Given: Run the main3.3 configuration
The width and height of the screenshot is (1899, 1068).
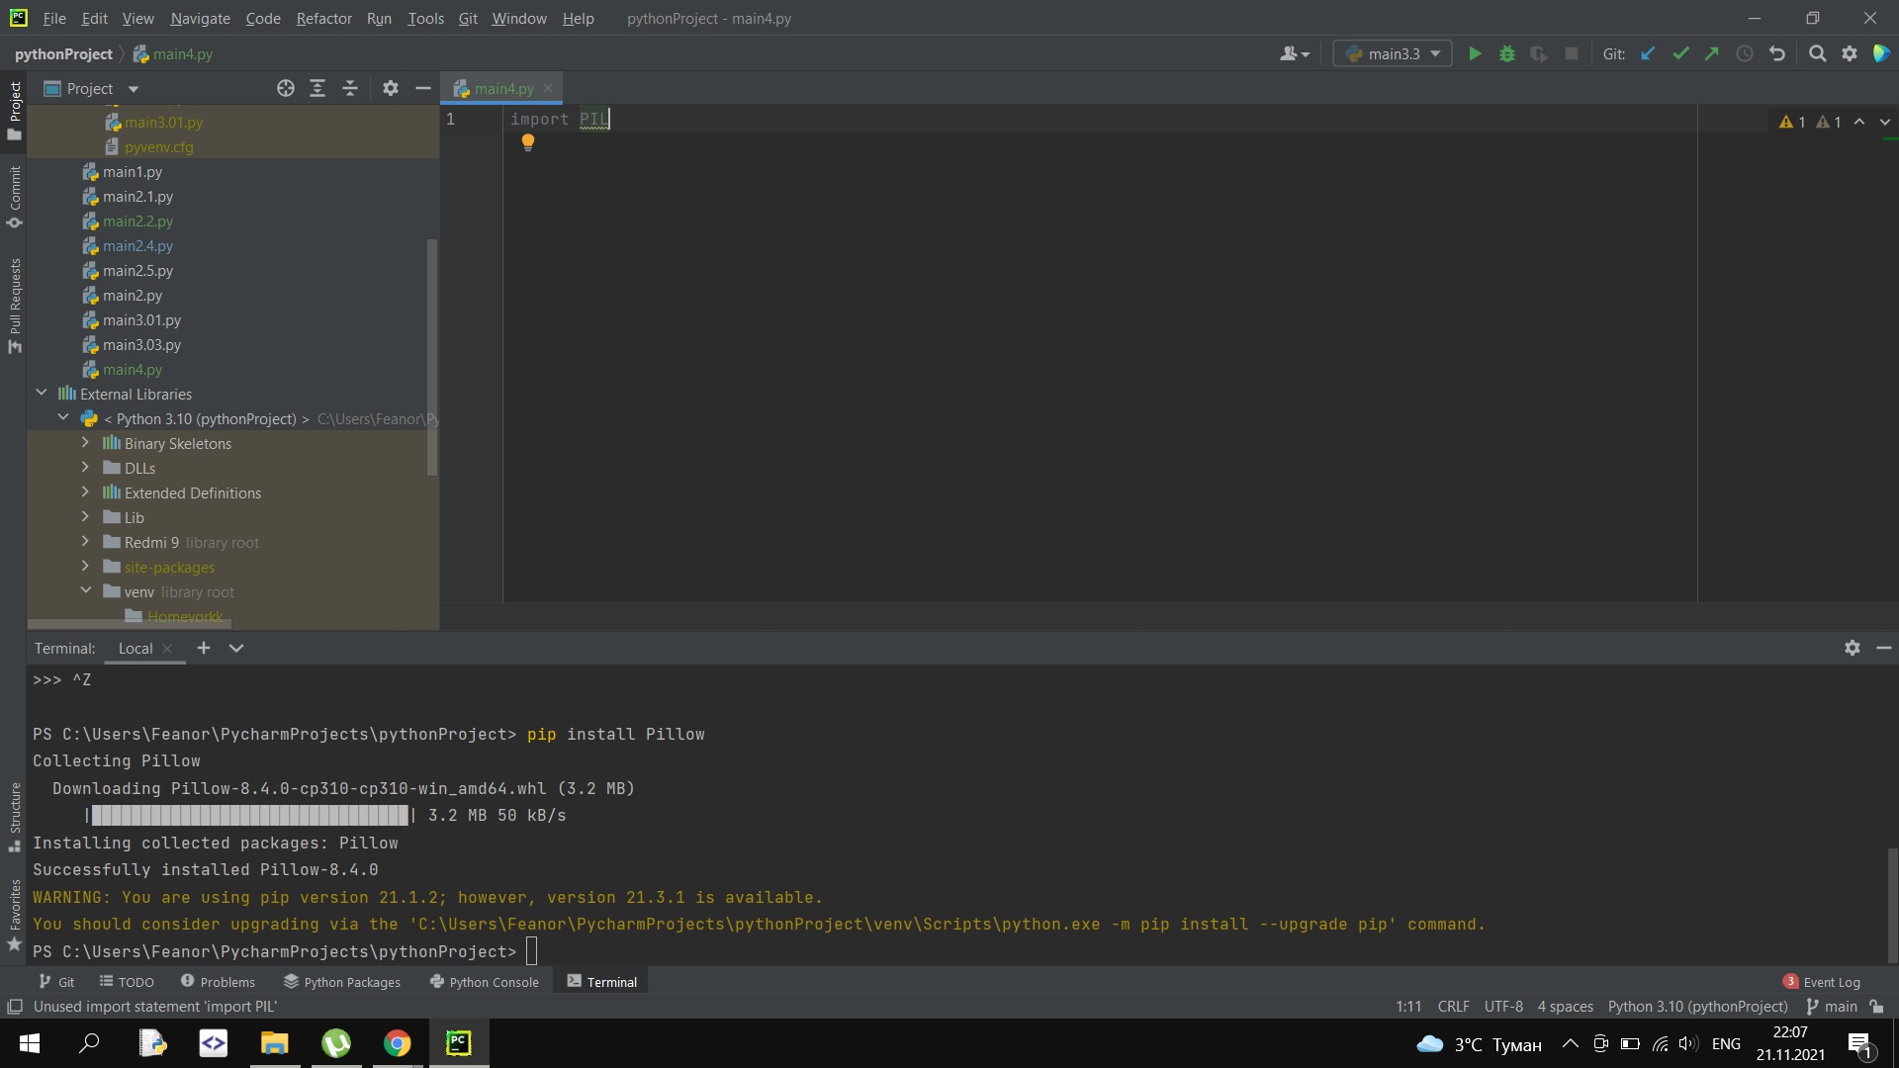Looking at the screenshot, I should (x=1475, y=54).
